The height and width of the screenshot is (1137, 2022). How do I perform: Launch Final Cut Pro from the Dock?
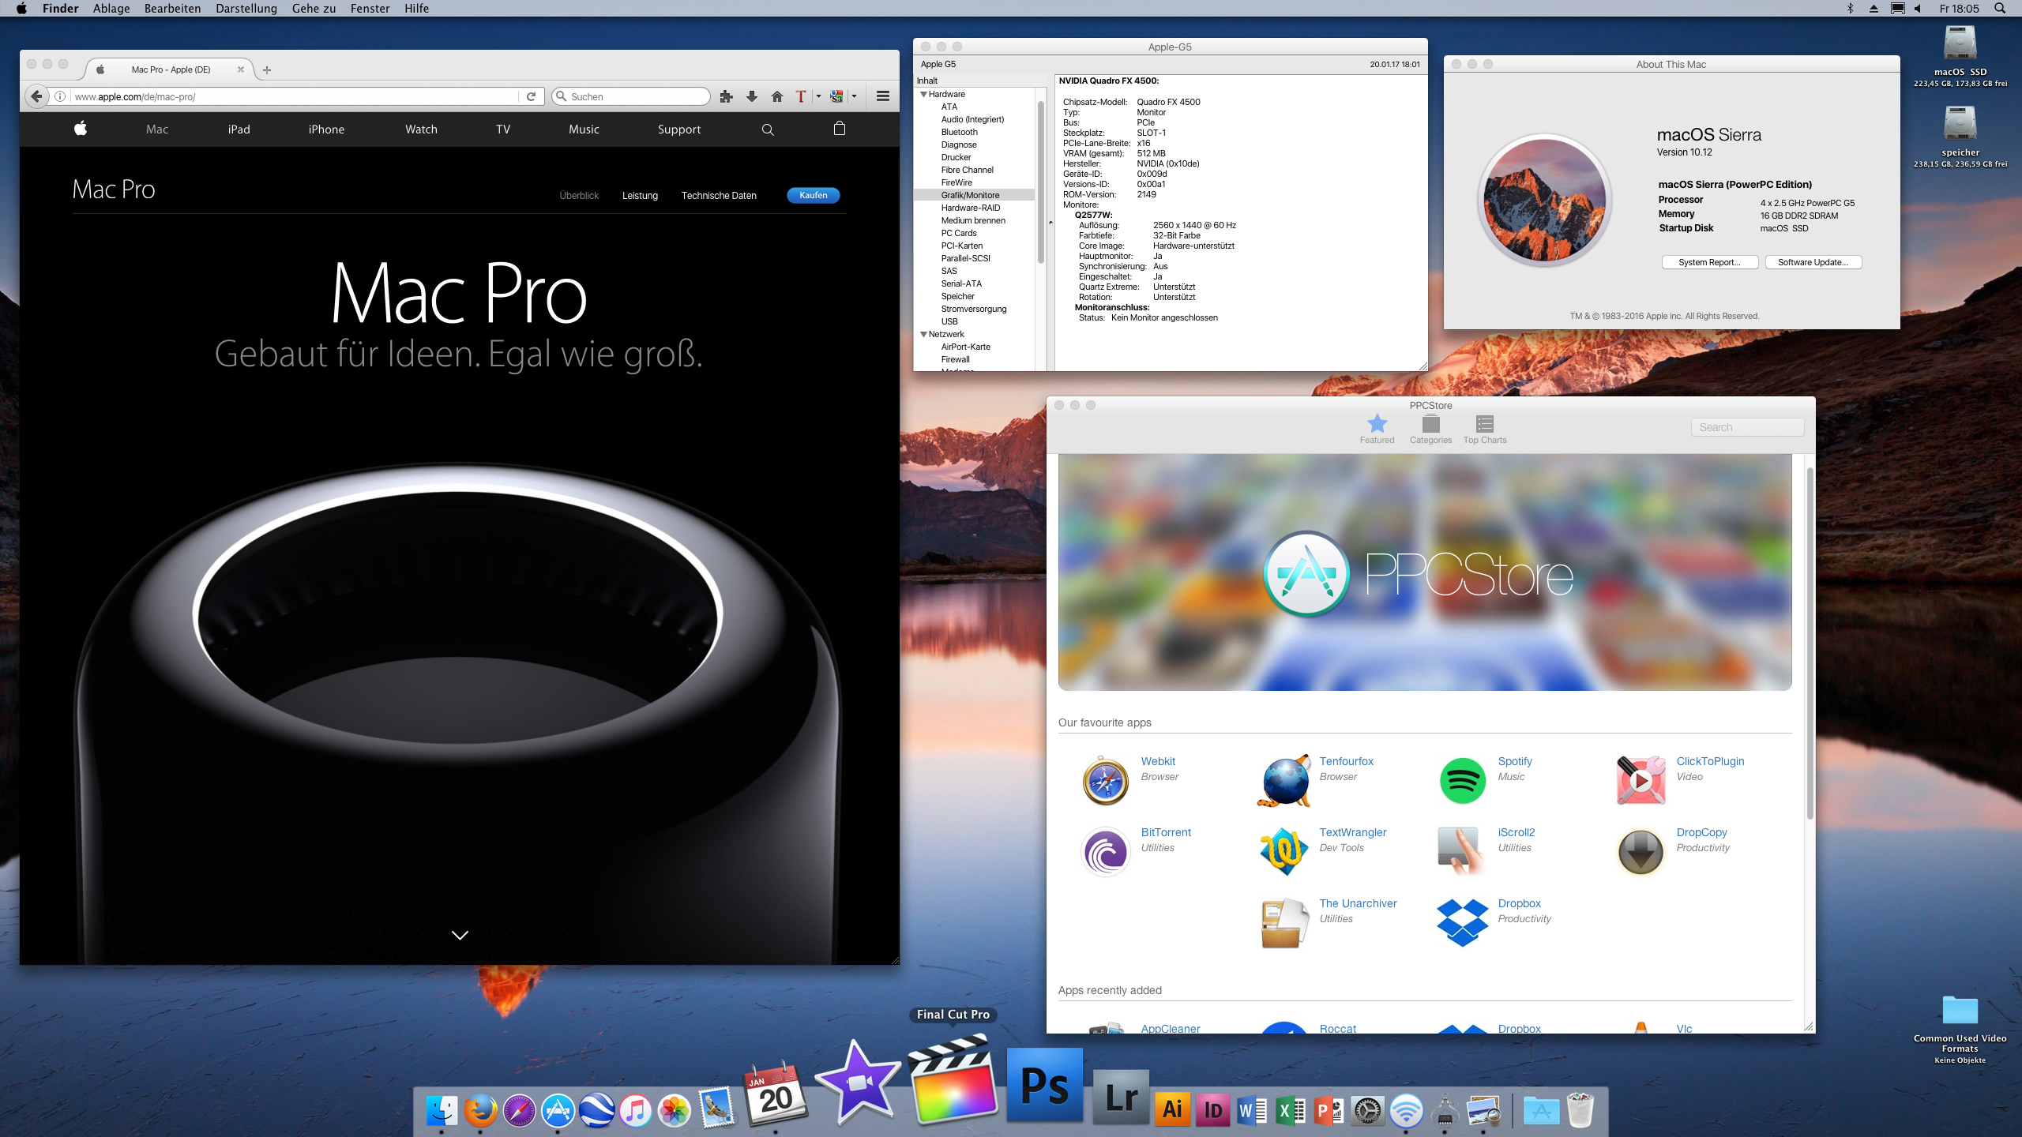click(x=953, y=1079)
